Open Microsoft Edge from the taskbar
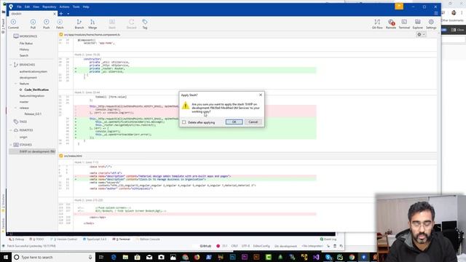The height and width of the screenshot is (262, 466). tap(114, 257)
